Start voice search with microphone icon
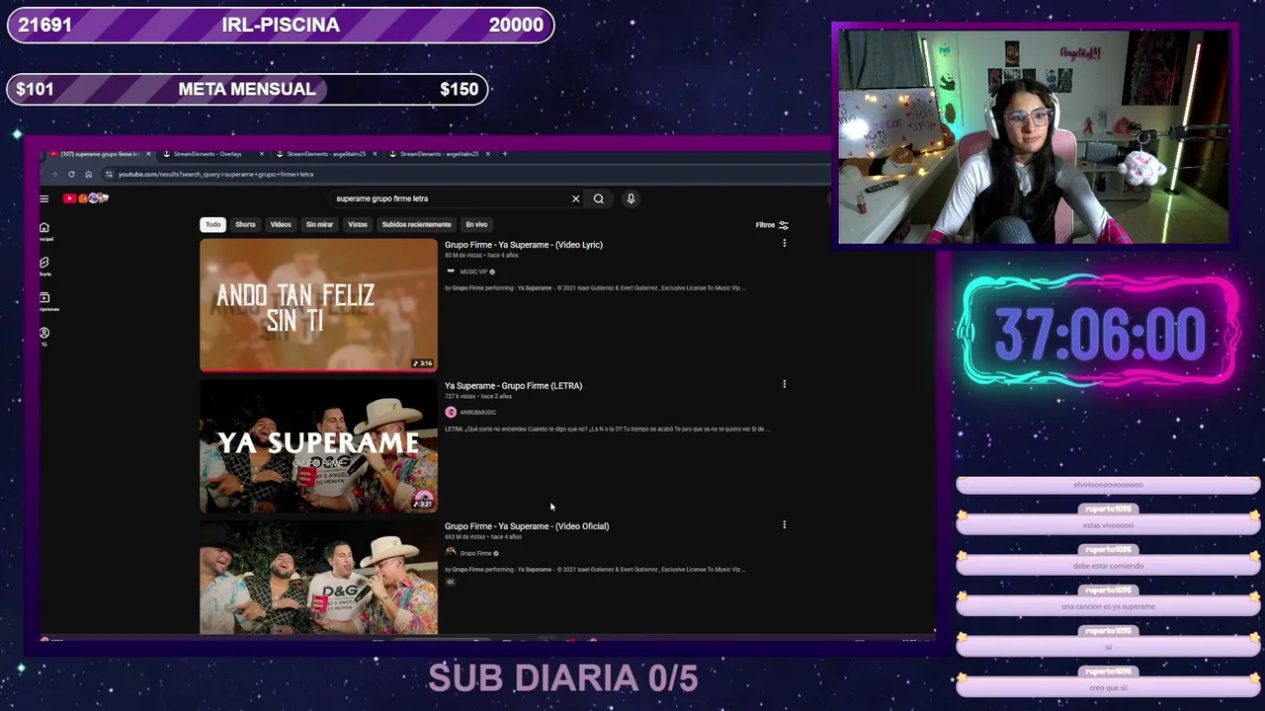Screen dimensions: 1265x711 coord(631,198)
